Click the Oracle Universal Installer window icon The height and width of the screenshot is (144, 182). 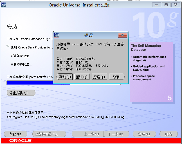(4, 5)
